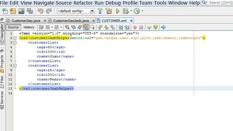Click the Redo arrow icon

(49, 11)
